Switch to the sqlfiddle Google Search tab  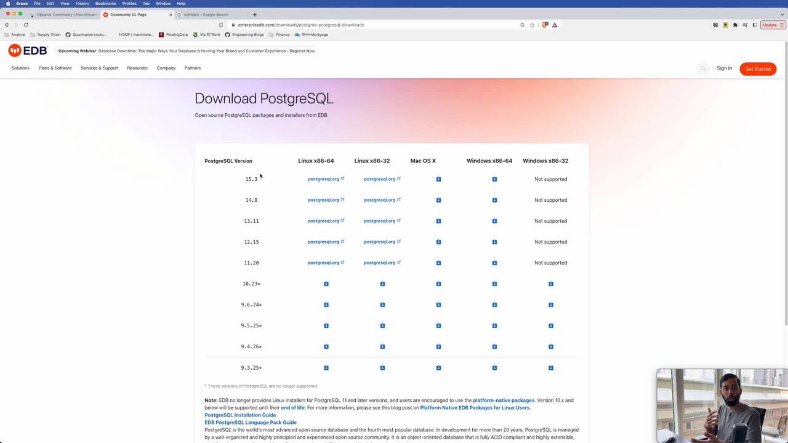coord(211,14)
